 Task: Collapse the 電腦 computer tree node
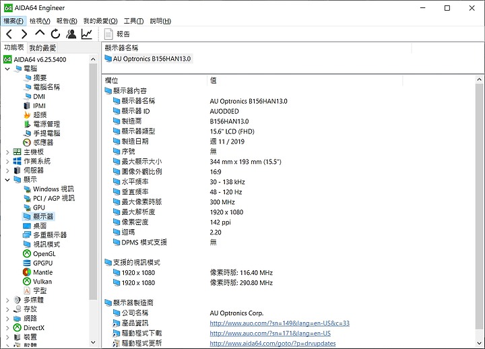tap(7, 69)
